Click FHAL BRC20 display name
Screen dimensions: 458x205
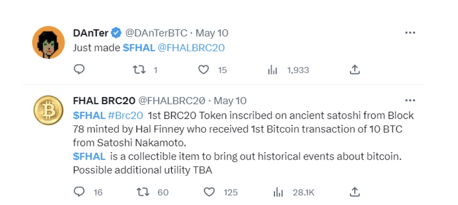[x=103, y=100]
